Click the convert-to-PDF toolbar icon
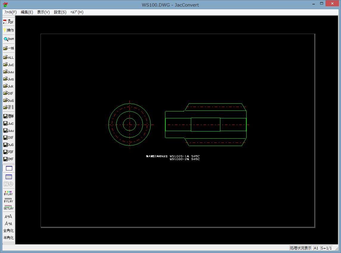The width and height of the screenshot is (341, 253). (x=8, y=22)
